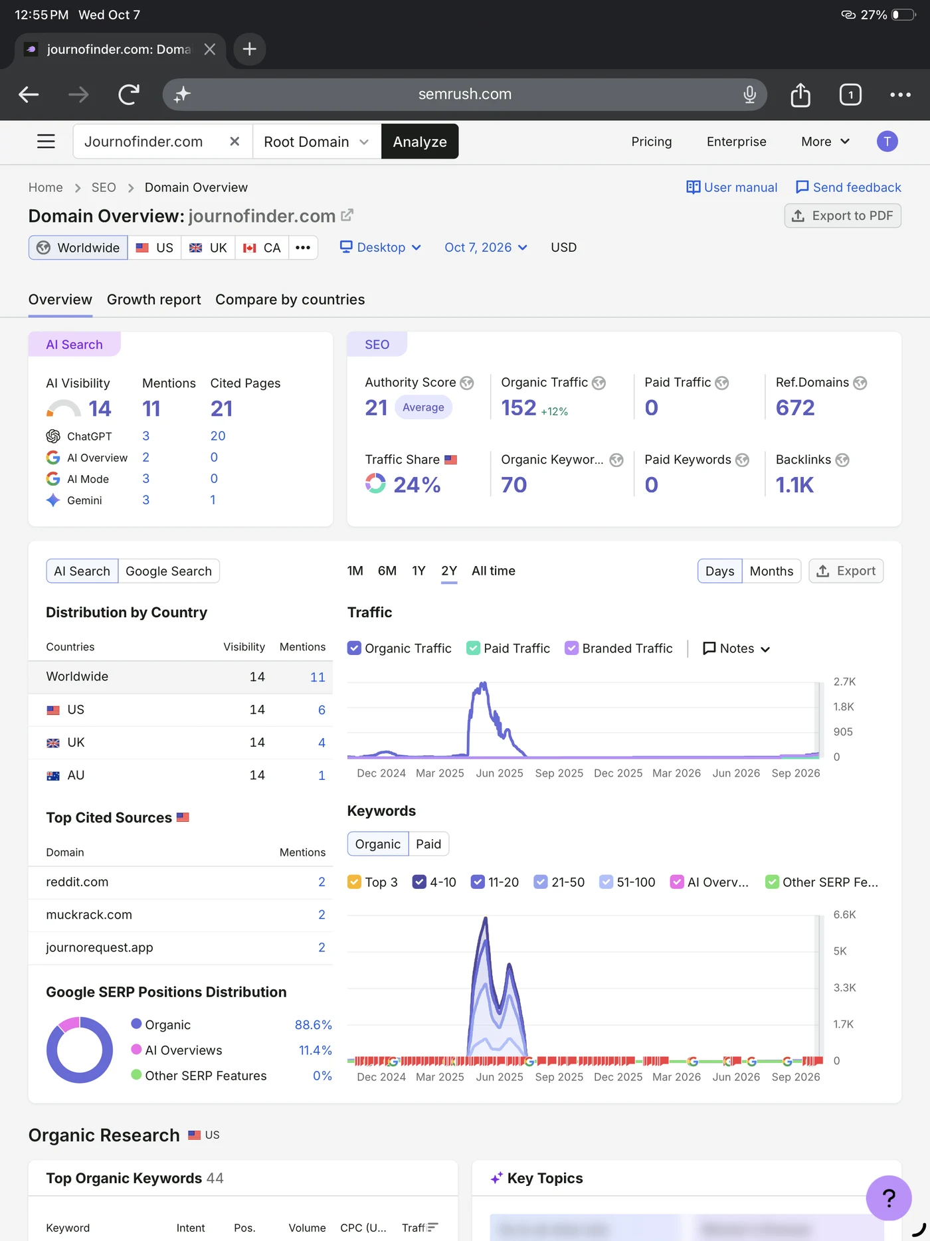The image size is (930, 1241).
Task: Open browser three-dot options menu
Action: click(900, 94)
